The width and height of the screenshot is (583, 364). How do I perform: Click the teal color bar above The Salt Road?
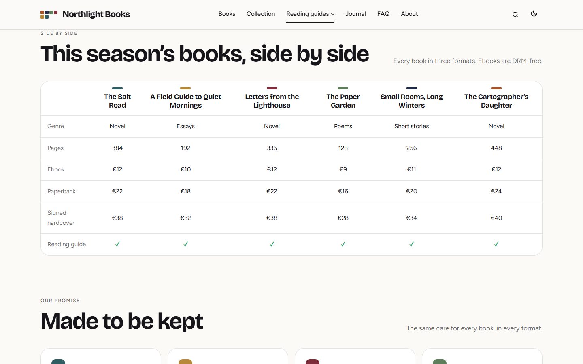click(x=117, y=88)
